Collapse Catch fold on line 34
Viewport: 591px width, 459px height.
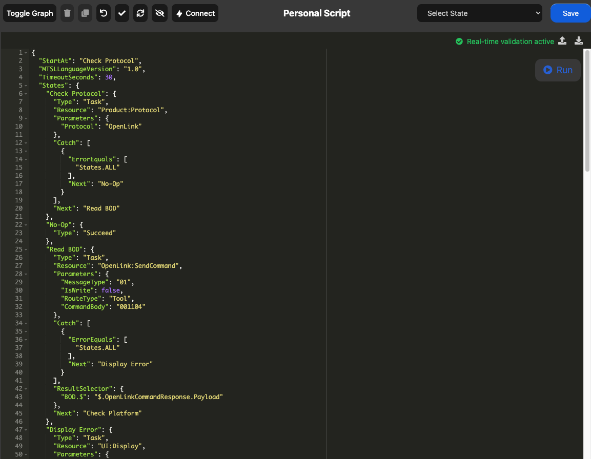(26, 323)
